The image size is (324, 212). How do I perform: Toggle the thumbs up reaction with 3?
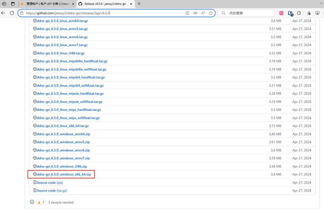click(41, 202)
